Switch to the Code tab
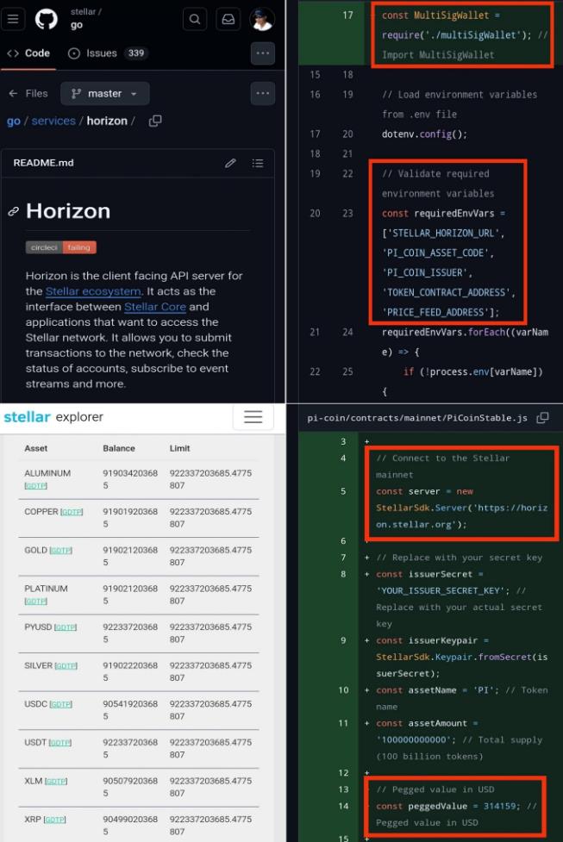This screenshot has width=563, height=842. (28, 53)
